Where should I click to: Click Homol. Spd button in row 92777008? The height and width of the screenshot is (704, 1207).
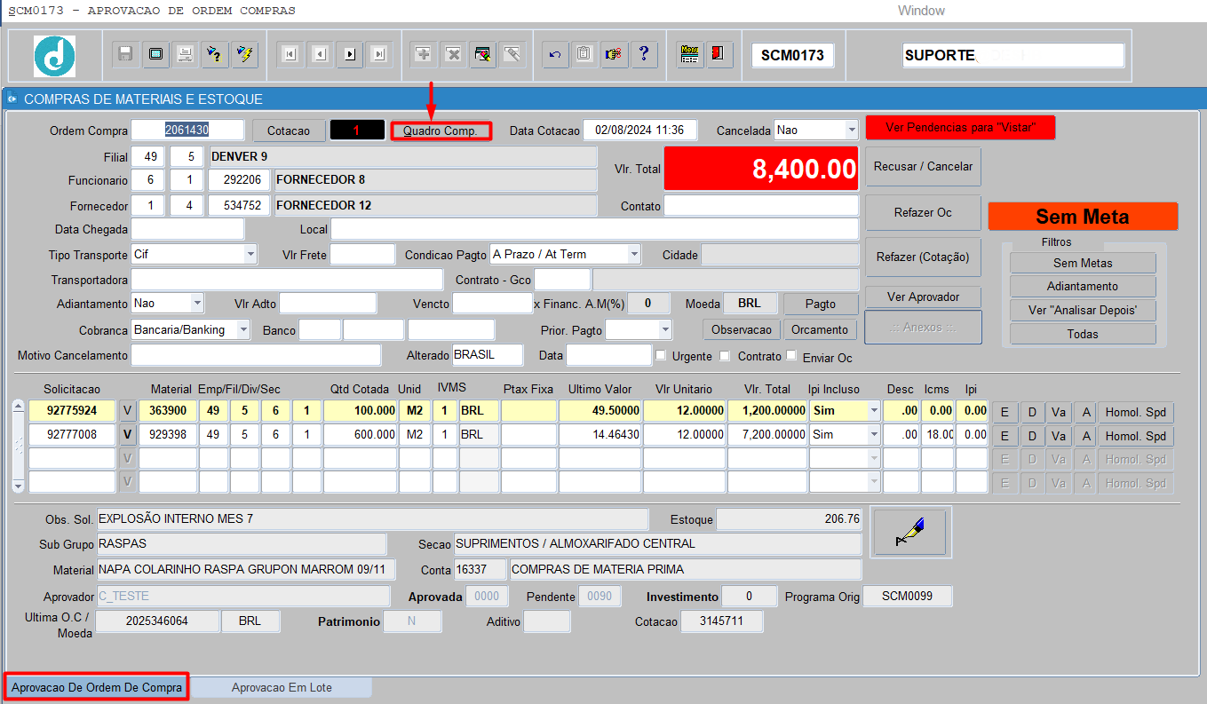point(1136,437)
